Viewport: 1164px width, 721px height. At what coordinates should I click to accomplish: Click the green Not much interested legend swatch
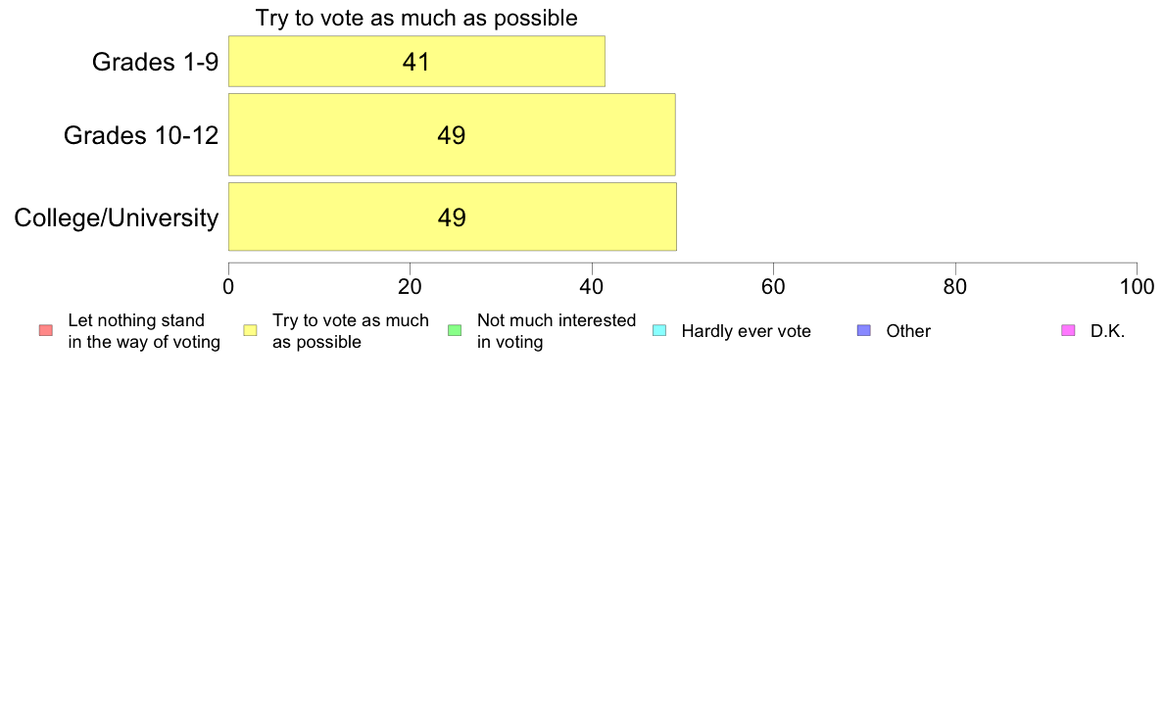point(455,330)
